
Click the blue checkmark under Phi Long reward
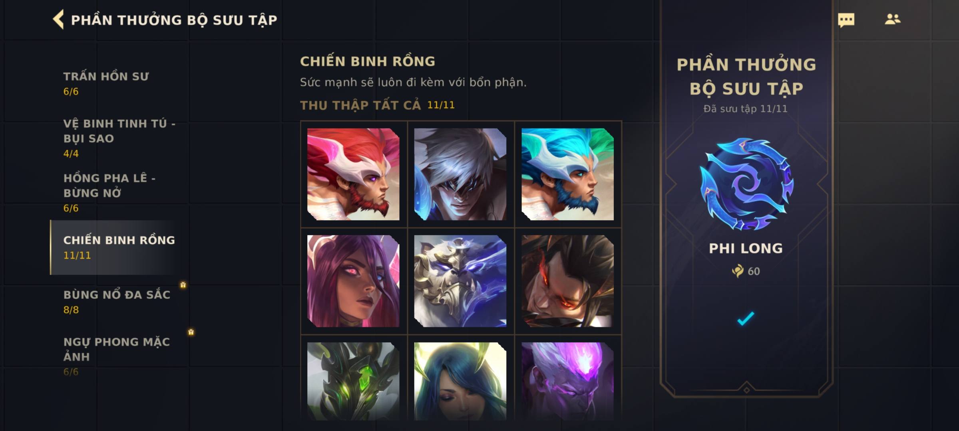coord(746,318)
